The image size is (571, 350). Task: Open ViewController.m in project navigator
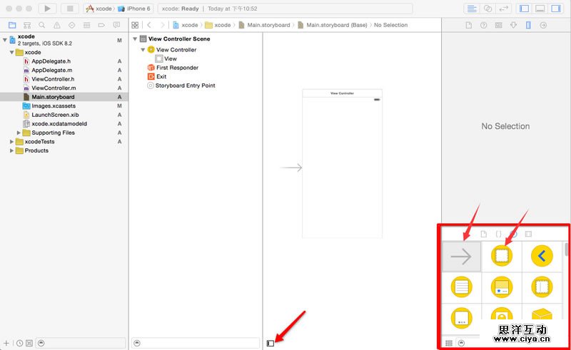(53, 88)
